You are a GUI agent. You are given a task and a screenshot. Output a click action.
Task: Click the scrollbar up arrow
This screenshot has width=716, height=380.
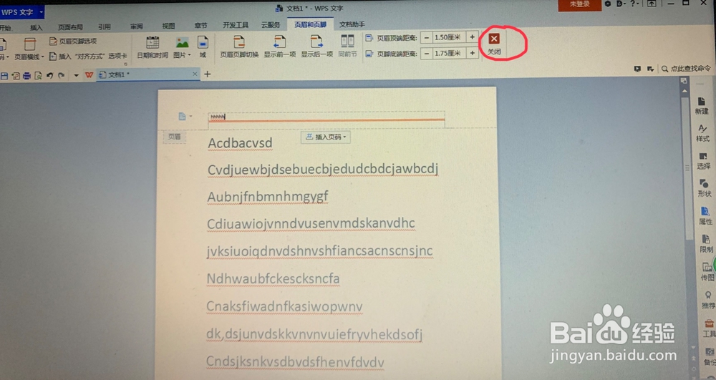tap(684, 91)
